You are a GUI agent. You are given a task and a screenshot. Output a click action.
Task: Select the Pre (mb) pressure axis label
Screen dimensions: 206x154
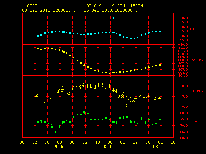coord(197,60)
